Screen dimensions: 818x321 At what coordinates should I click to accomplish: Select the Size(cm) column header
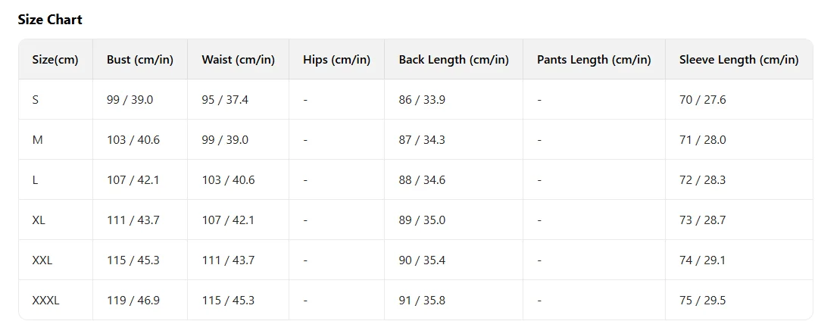click(55, 60)
